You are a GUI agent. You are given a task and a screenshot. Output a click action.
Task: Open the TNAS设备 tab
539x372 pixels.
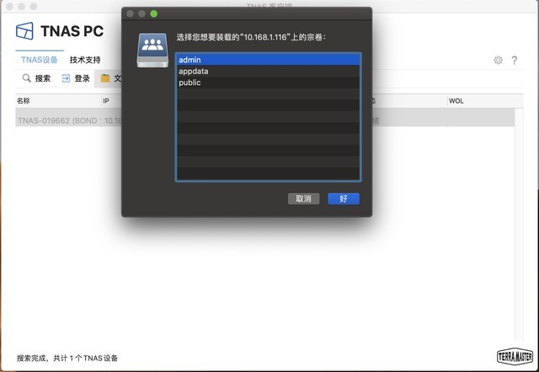click(40, 60)
